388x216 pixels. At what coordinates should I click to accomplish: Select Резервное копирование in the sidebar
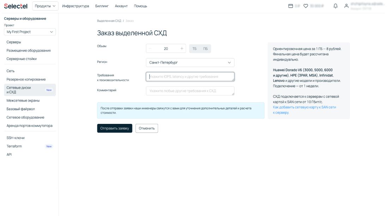[x=26, y=79]
